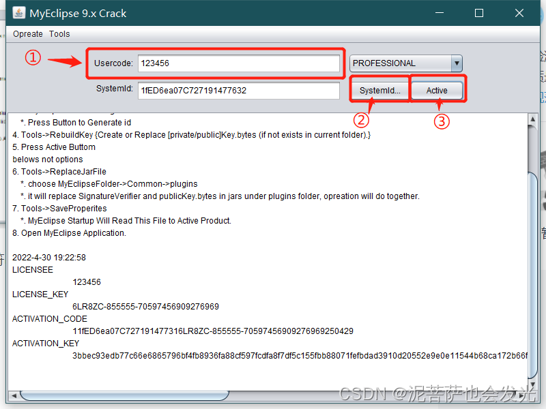Close the MyEclipse 9.x Crack window

tap(519, 13)
